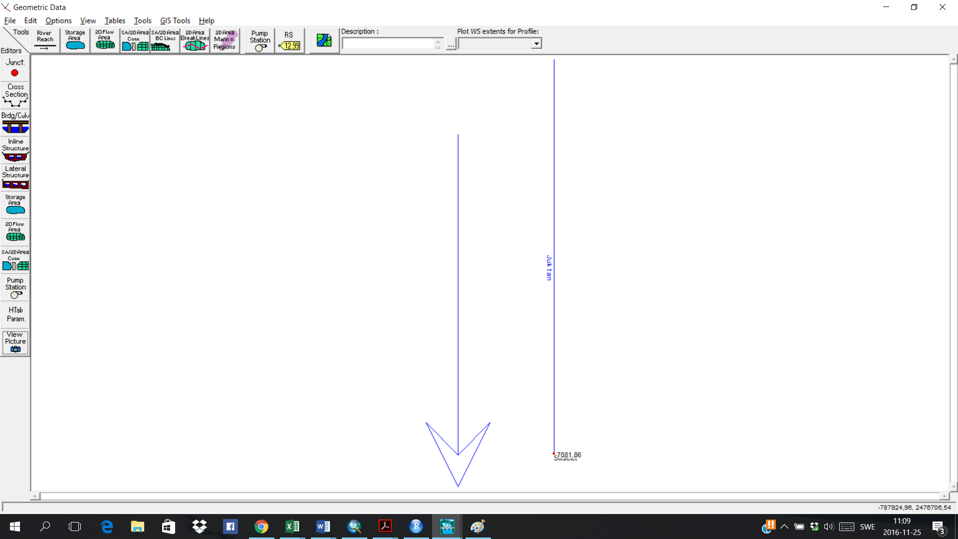Click the Juktan river reach label
Viewport: 958px width, 539px height.
pyautogui.click(x=549, y=268)
